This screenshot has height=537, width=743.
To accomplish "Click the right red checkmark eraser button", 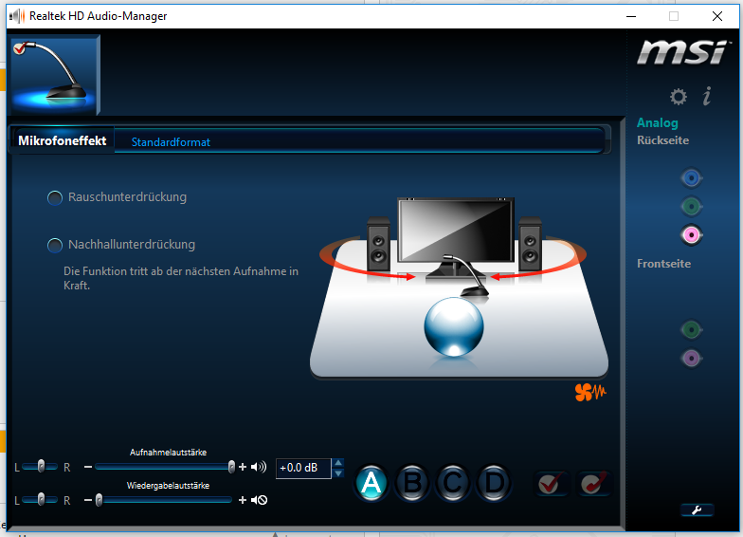I will pos(593,484).
